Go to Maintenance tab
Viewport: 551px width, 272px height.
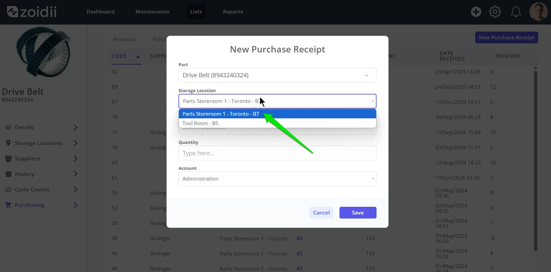pyautogui.click(x=152, y=12)
